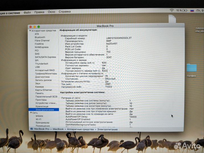Click the date and time in menu bar

point(200,10)
